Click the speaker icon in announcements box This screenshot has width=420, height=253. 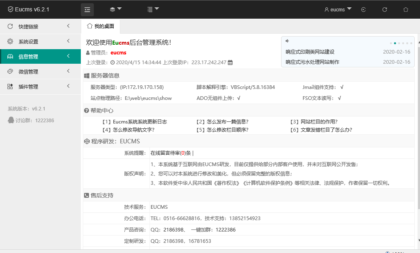(287, 41)
